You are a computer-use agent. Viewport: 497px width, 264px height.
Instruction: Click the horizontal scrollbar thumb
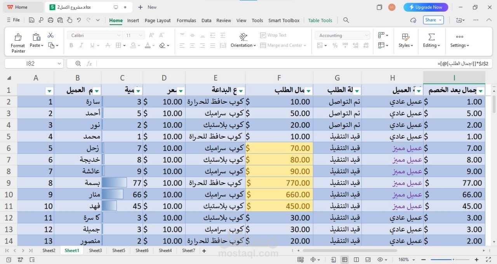349,250
